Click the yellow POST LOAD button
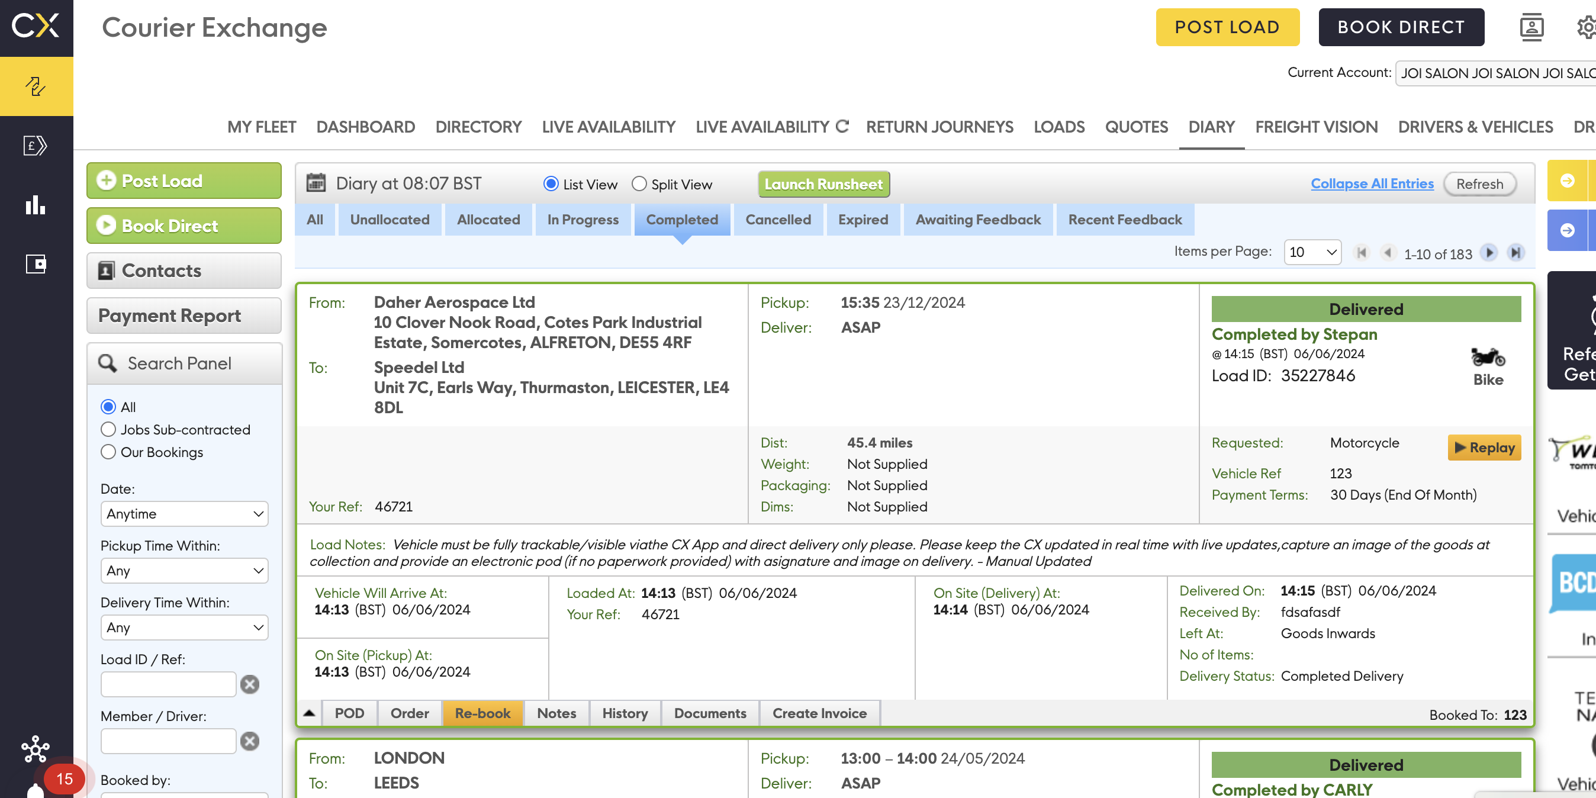Image resolution: width=1596 pixels, height=798 pixels. pos(1227,27)
